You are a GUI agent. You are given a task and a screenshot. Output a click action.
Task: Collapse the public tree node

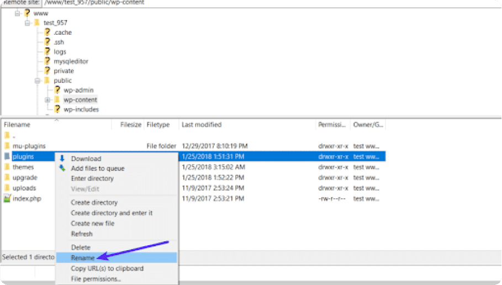[x=38, y=81]
